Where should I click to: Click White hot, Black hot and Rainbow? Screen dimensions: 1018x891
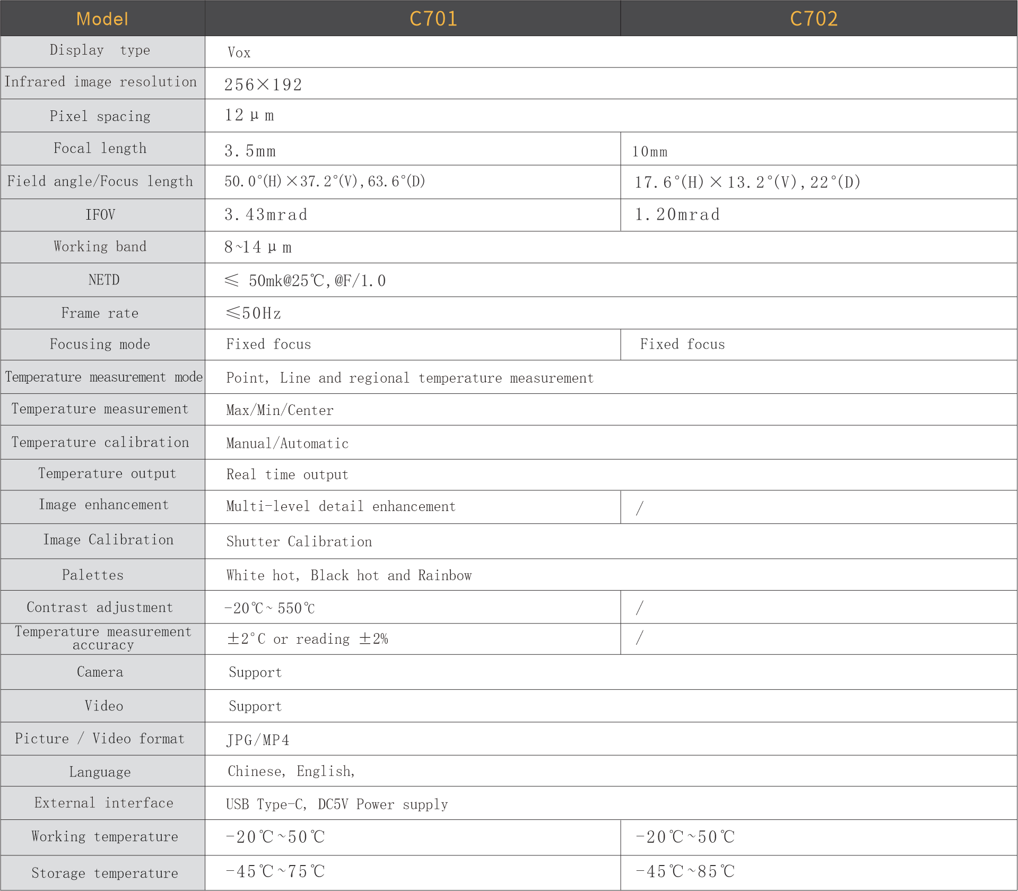click(x=349, y=575)
